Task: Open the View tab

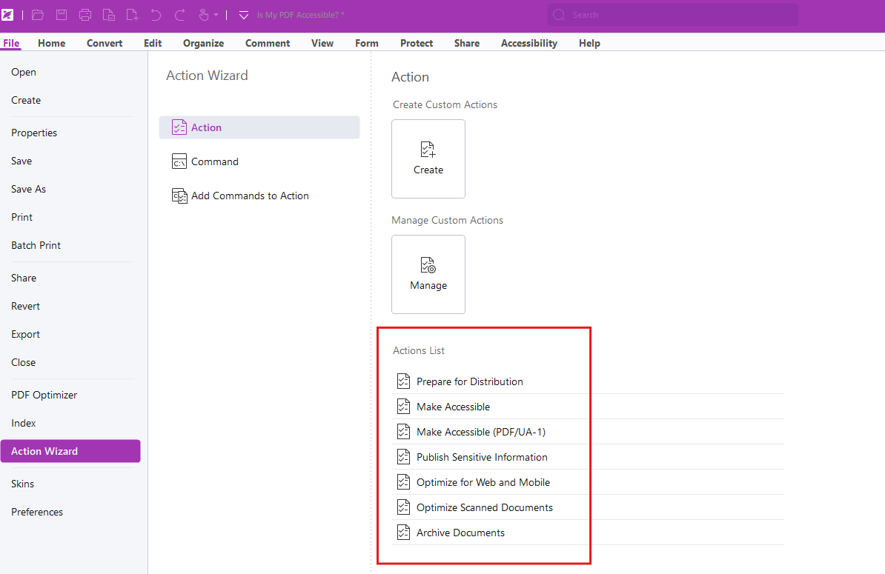Action: 322,43
